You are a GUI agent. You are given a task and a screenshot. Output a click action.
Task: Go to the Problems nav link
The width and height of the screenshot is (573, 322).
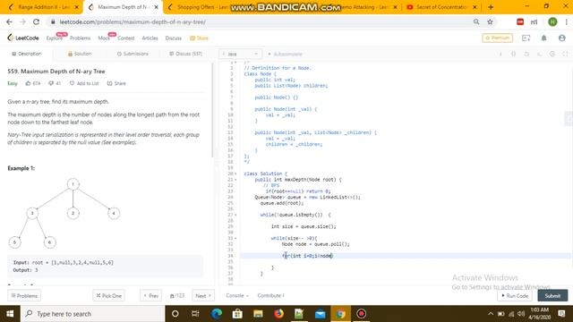pos(80,38)
